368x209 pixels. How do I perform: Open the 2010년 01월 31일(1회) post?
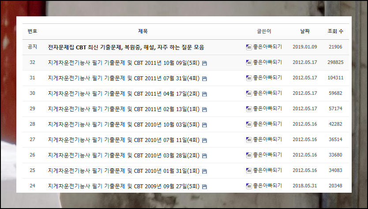click(x=124, y=171)
